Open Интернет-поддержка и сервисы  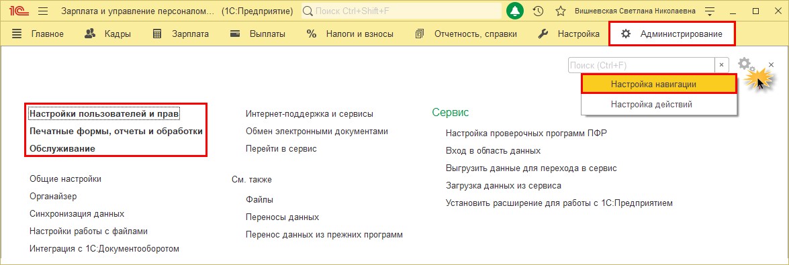(310, 114)
